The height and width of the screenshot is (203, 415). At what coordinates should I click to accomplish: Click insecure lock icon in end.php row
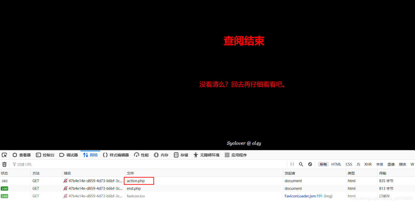click(x=66, y=188)
